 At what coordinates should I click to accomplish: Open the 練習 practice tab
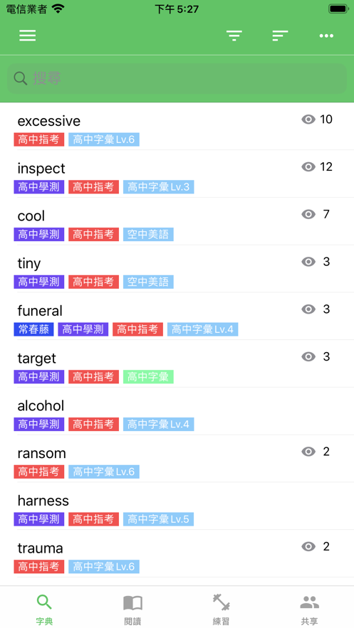pos(221,610)
